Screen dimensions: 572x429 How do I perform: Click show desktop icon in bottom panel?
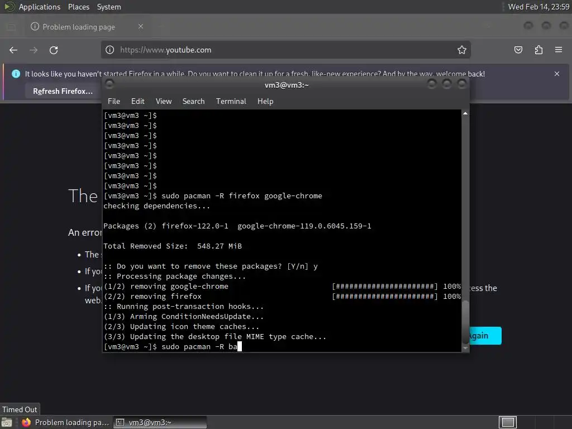pos(7,422)
